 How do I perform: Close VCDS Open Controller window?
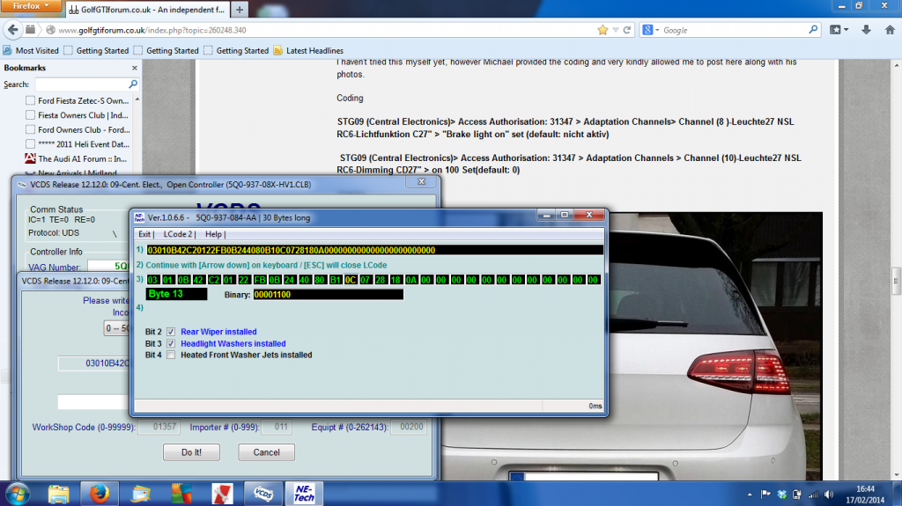[x=421, y=181]
